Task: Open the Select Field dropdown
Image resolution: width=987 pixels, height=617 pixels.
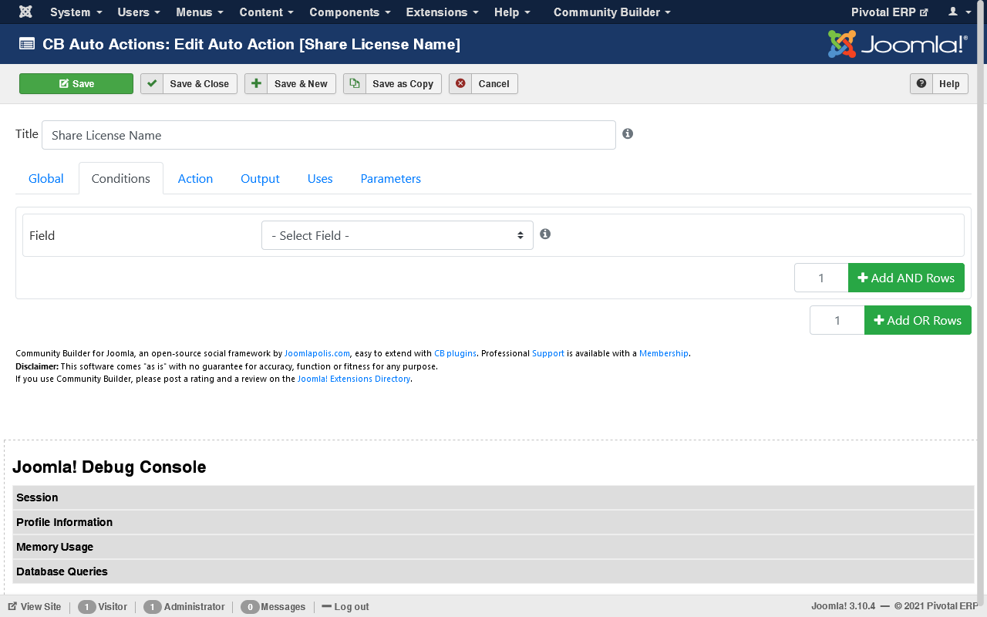Action: click(x=397, y=235)
